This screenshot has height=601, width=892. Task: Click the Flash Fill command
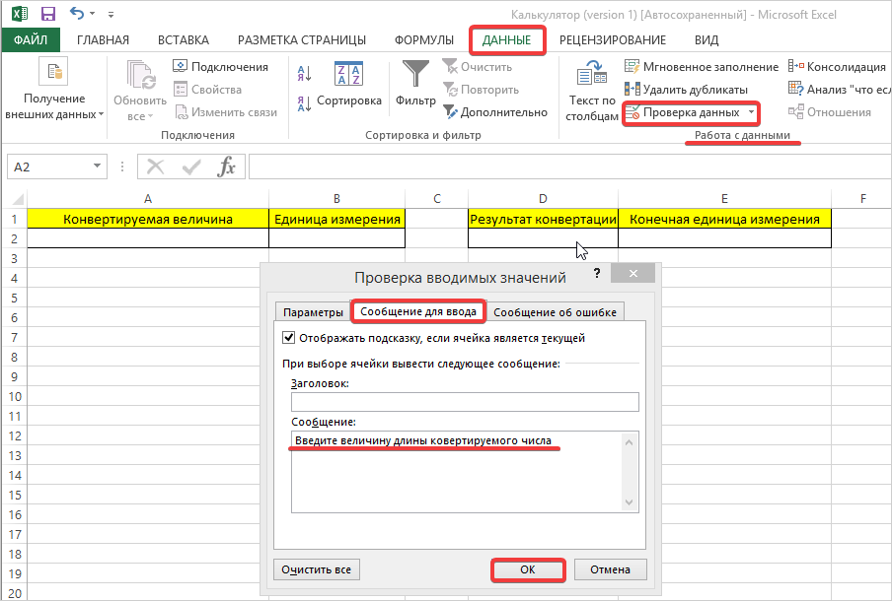tap(702, 67)
